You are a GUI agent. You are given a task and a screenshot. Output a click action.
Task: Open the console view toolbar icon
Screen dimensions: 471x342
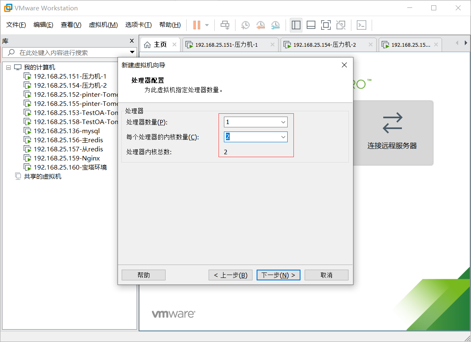point(361,25)
